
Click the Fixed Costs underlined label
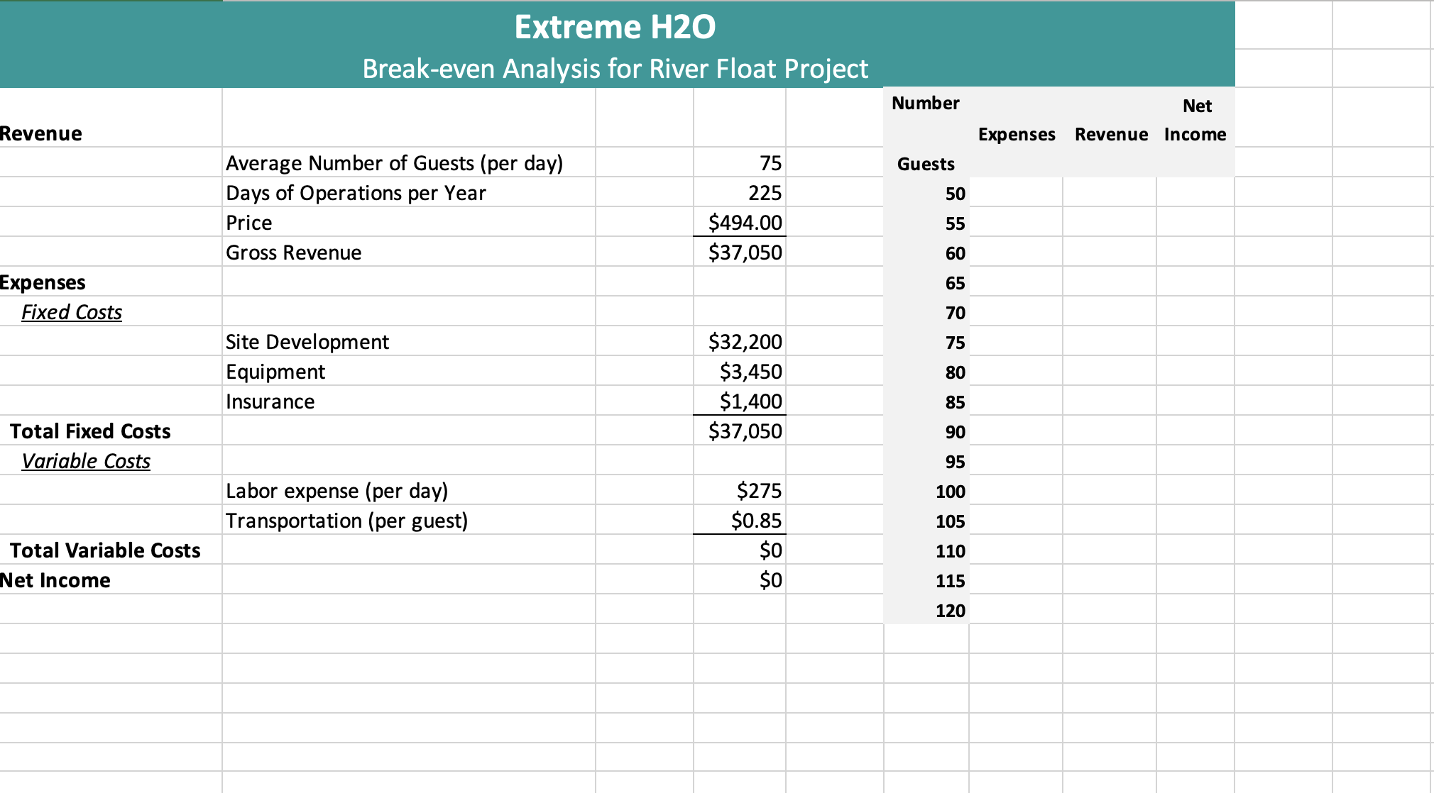pyautogui.click(x=71, y=311)
